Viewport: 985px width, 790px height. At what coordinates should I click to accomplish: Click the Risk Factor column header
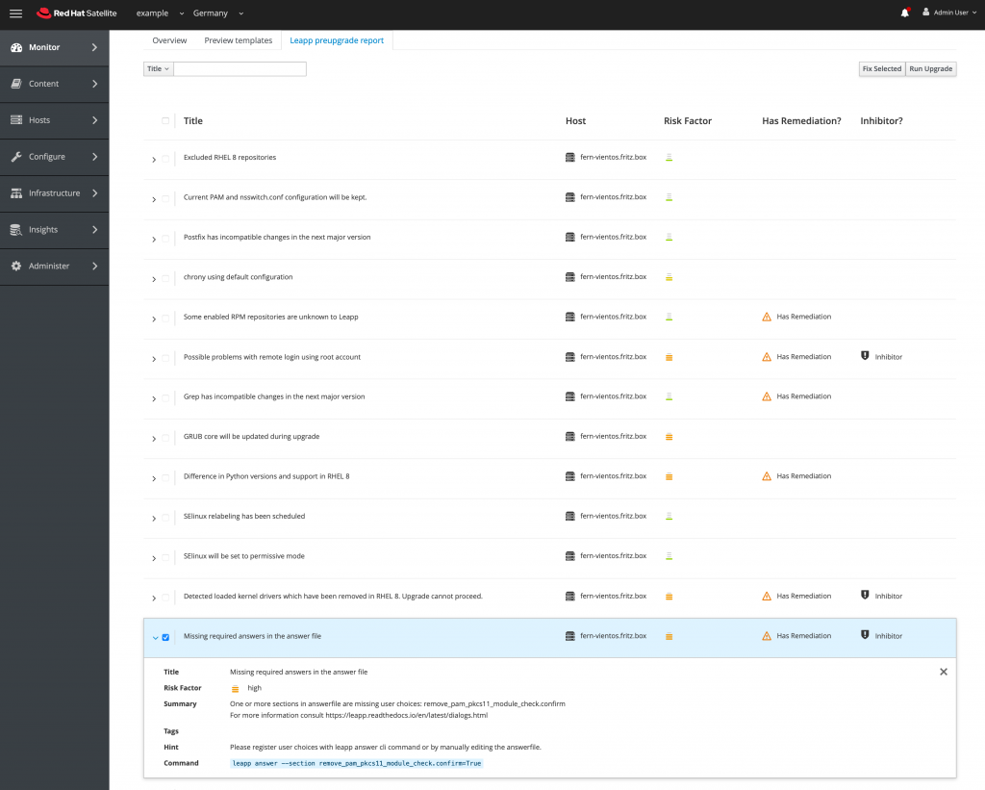tap(688, 120)
